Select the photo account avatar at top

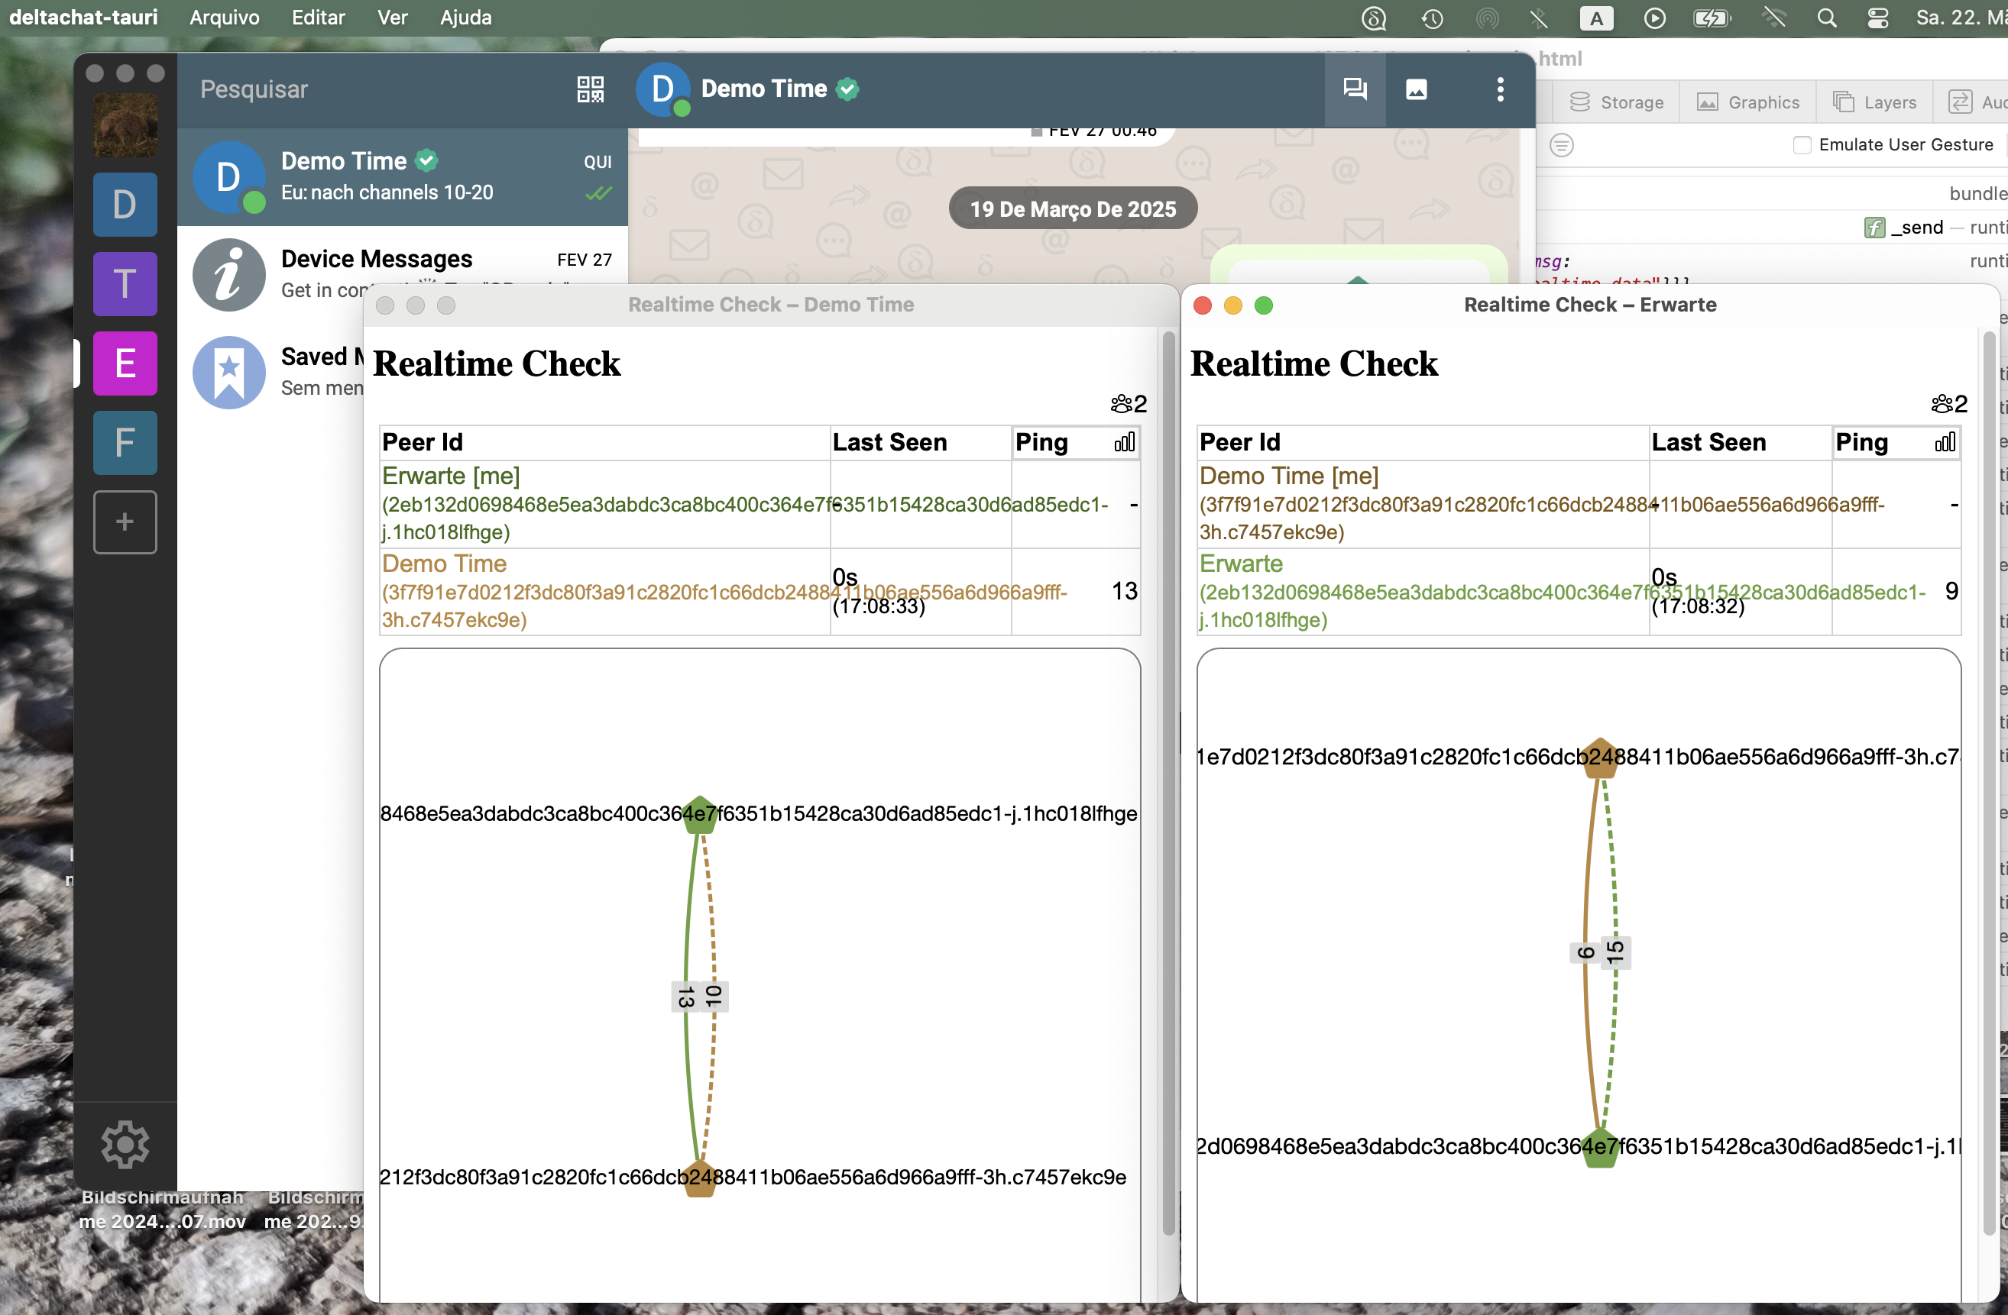coord(125,124)
